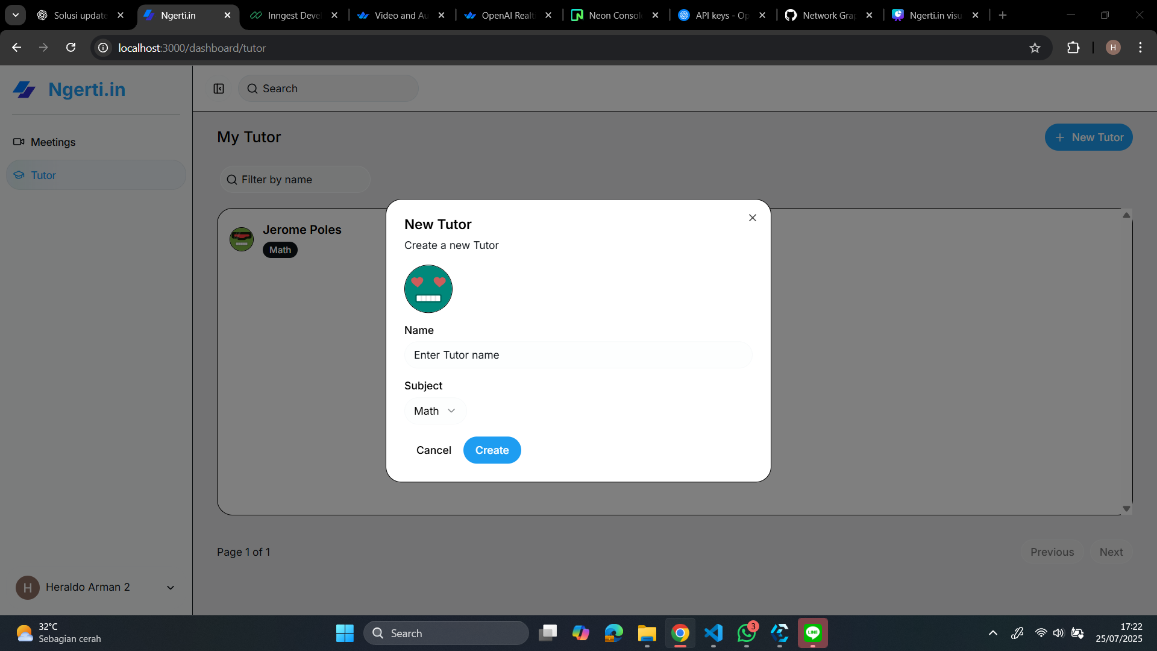The height and width of the screenshot is (651, 1157).
Task: Click the tutor avatar robot face
Action: (x=428, y=289)
